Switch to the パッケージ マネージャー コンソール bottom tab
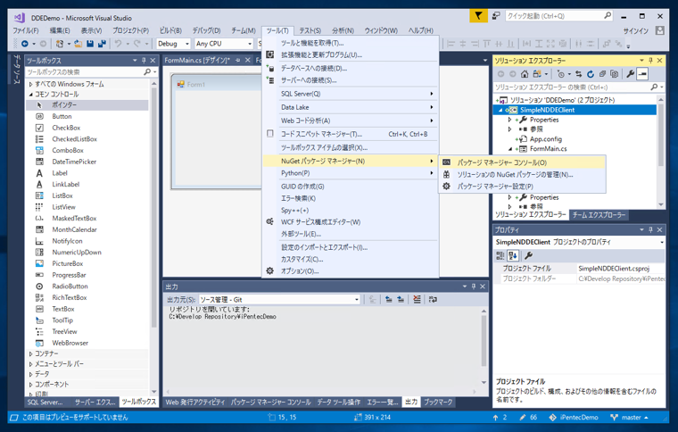This screenshot has width=678, height=432. 270,403
